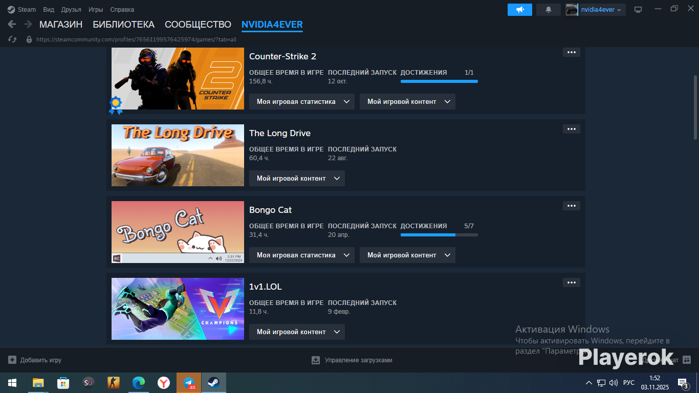The image size is (699, 393).
Task: Expand Мой игровой контент for Bongo Cat
Action: tap(407, 255)
